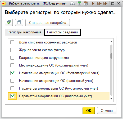Click the uncheck all registers icon
The width and height of the screenshot is (123, 119).
coord(19,23)
